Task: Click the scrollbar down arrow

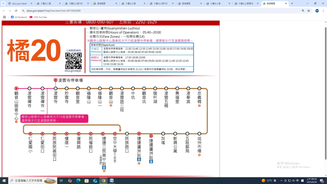Action: (325, 176)
